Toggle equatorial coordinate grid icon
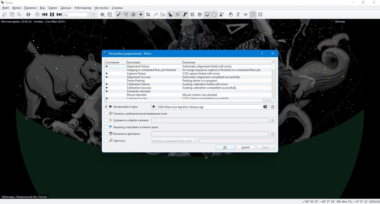380x204 pixels. [x=192, y=15]
